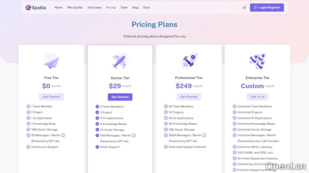Click info icon beside 500 Messages / Month
The height and width of the screenshot is (173, 309).
pos(134,135)
